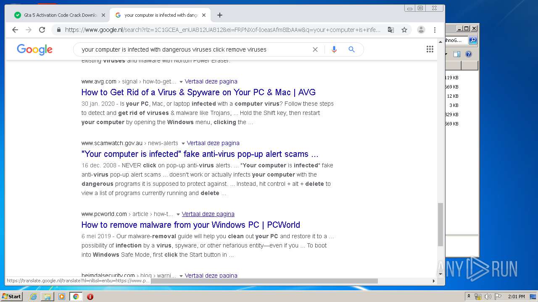Click the clock showing 2:01 PM
The image size is (538, 302).
(516, 297)
